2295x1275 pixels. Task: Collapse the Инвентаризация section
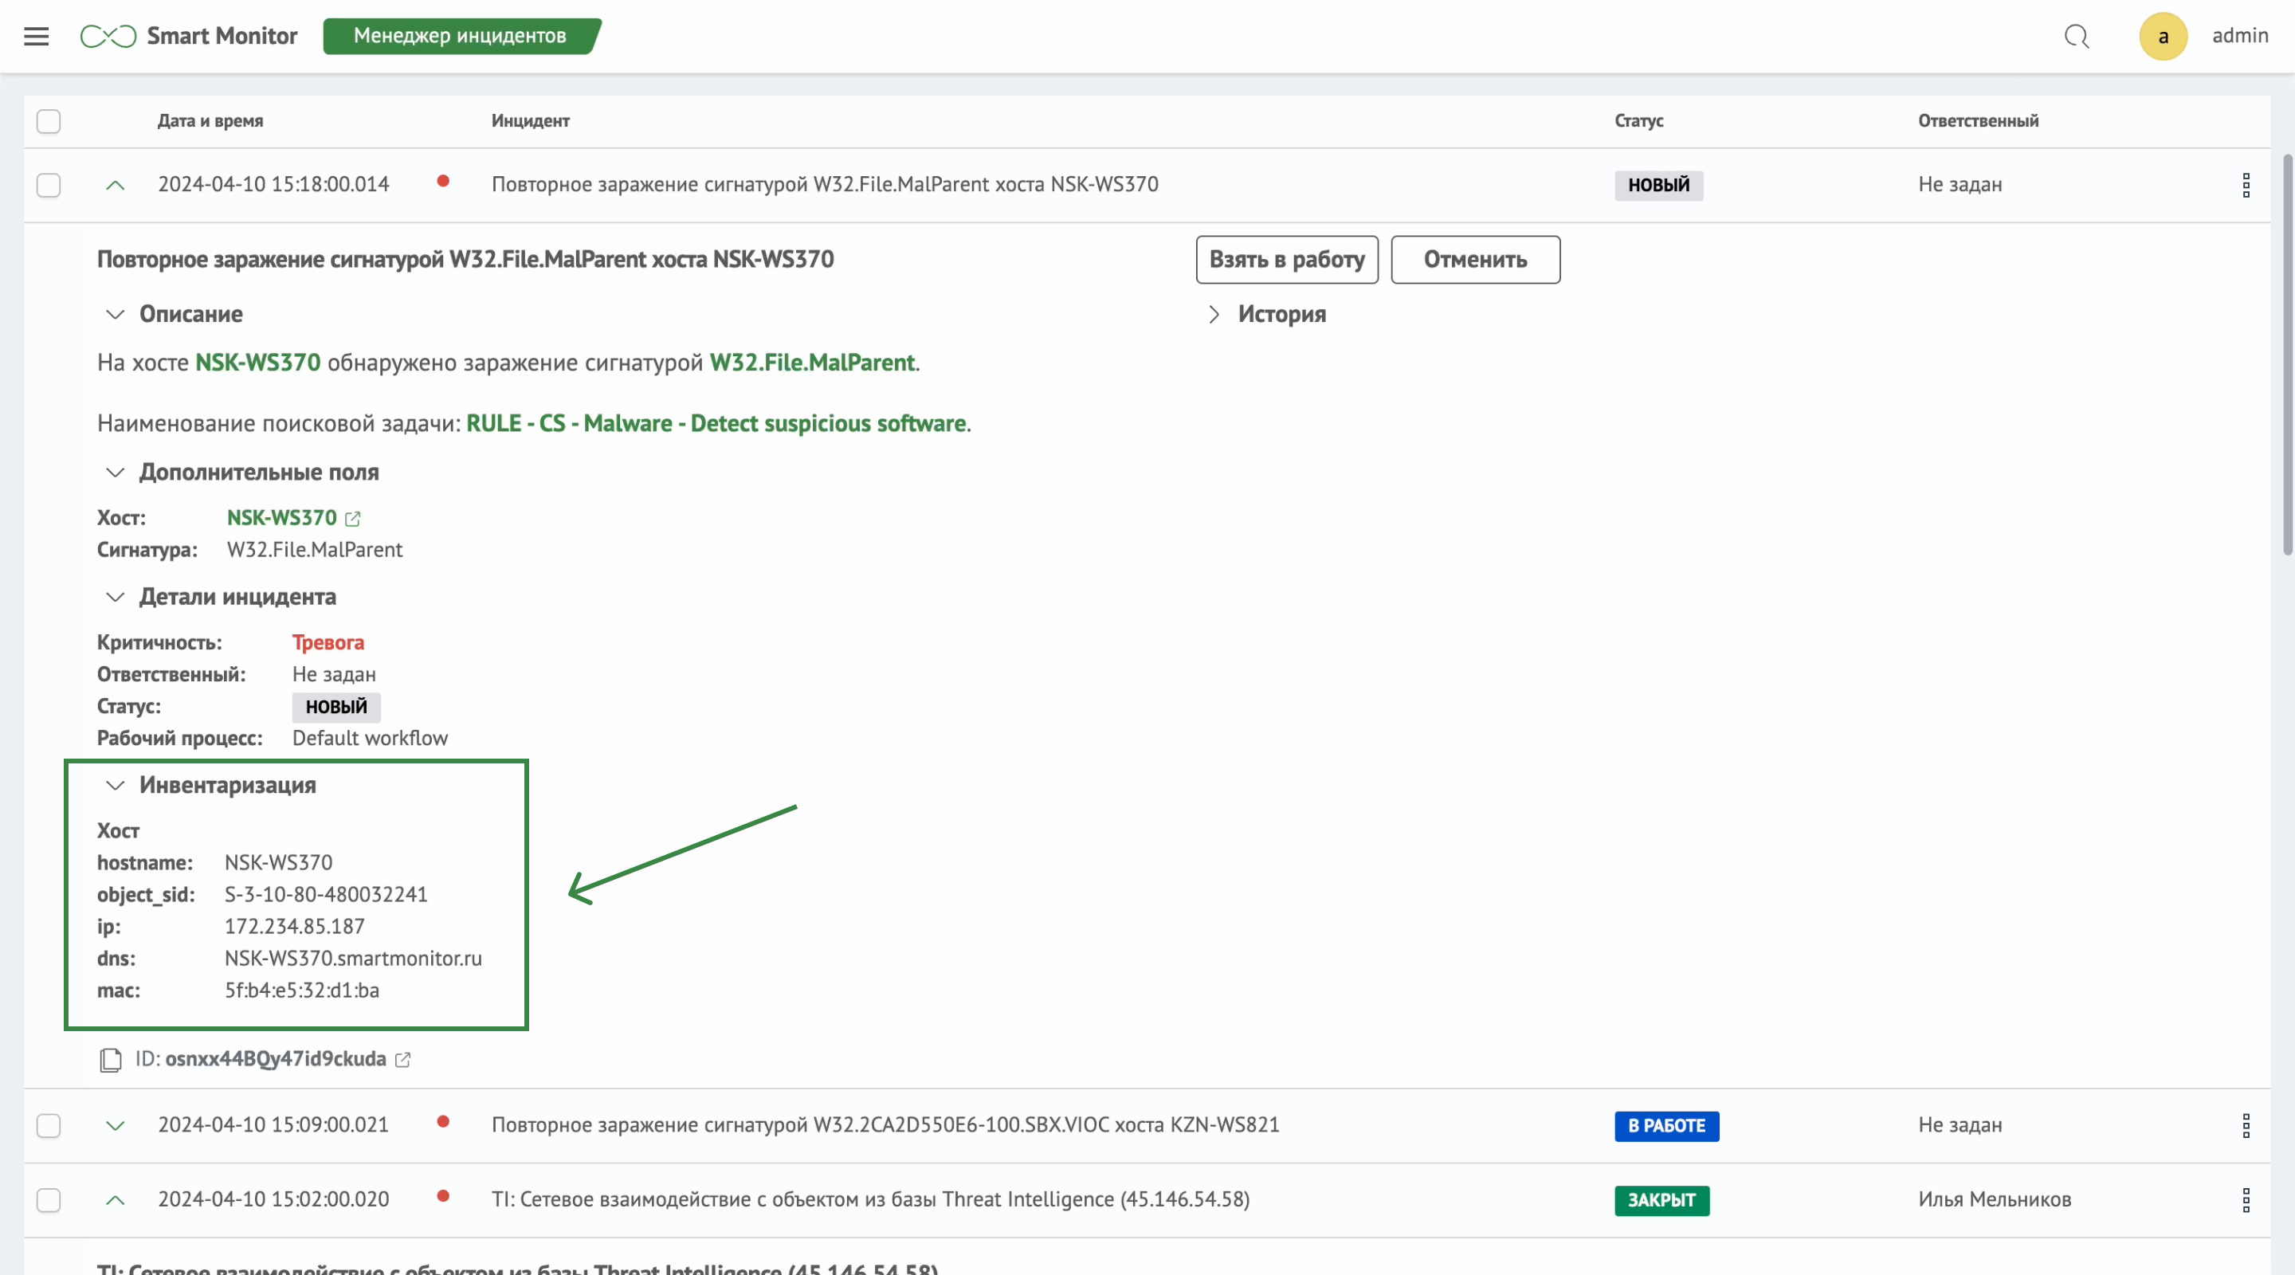click(x=115, y=786)
